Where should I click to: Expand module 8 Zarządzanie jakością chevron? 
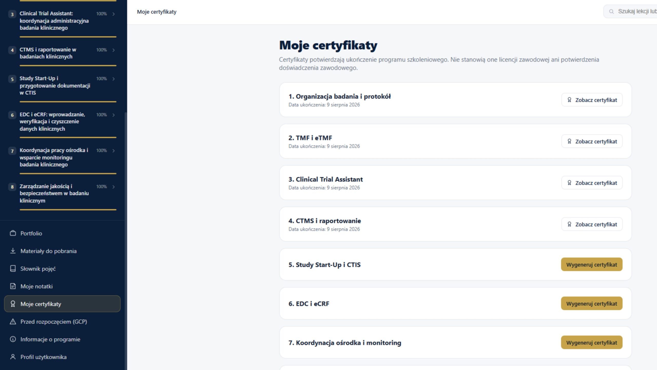tap(113, 187)
